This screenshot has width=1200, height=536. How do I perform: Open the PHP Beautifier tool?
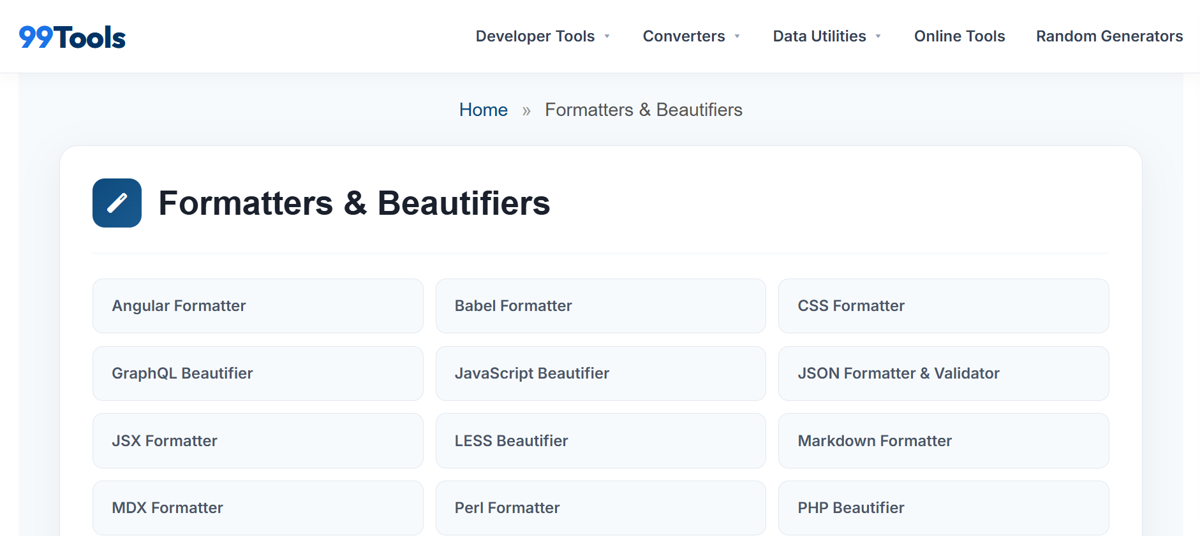click(x=943, y=508)
